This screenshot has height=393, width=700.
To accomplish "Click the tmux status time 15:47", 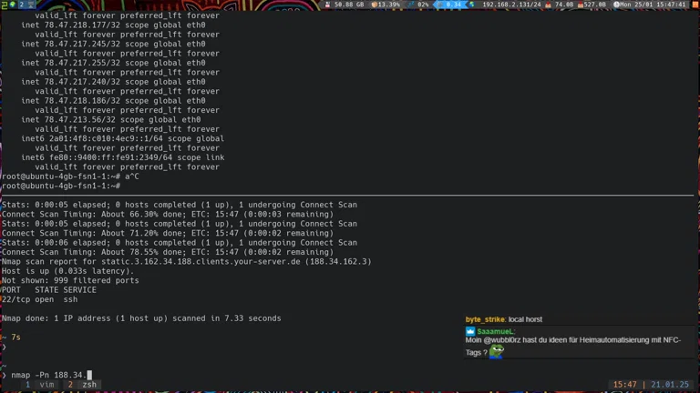I will click(624, 385).
